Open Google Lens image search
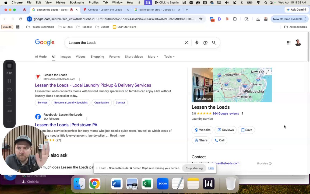Viewport: 310px width, 194px height. [x=205, y=43]
